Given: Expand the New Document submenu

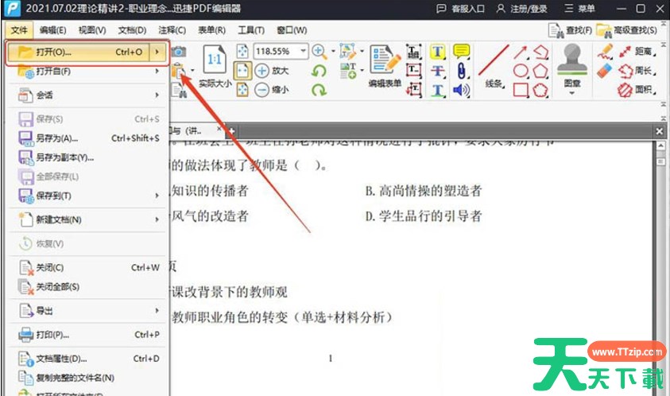Looking at the screenshot, I should point(157,219).
